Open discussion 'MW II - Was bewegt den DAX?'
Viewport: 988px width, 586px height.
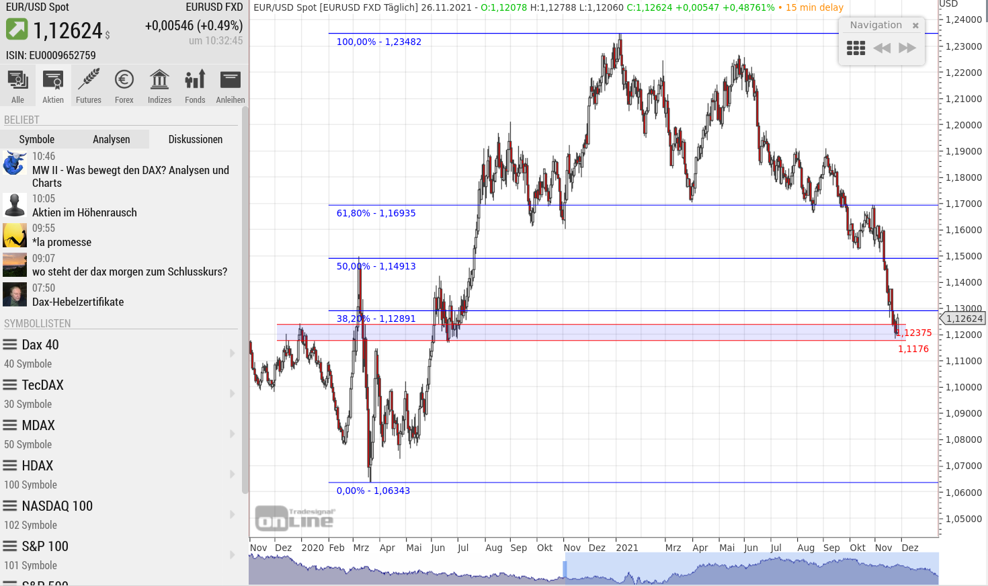click(x=131, y=177)
